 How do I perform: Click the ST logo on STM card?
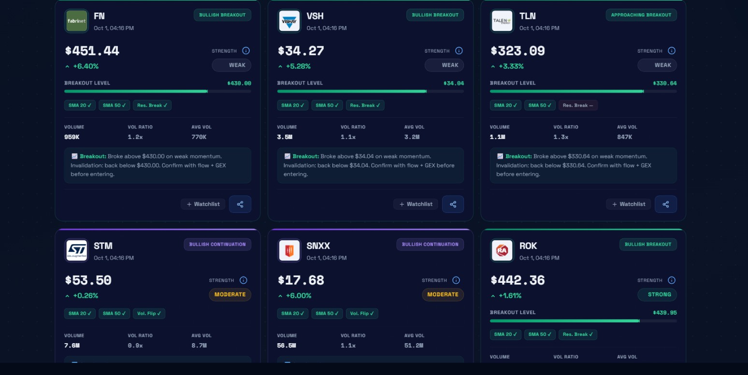click(x=76, y=250)
